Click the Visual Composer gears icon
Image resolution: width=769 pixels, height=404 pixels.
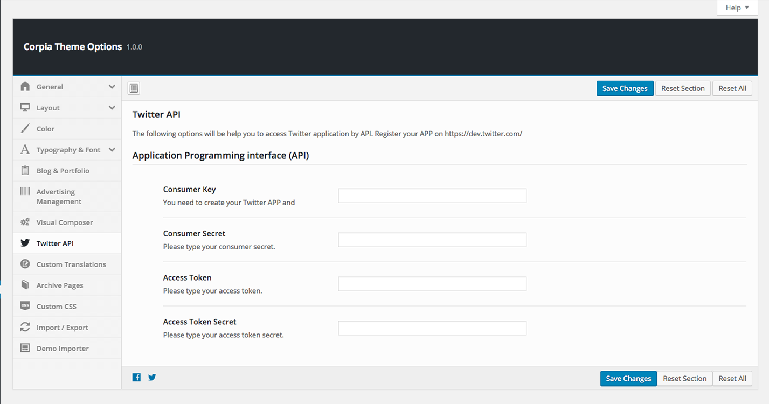pyautogui.click(x=25, y=222)
